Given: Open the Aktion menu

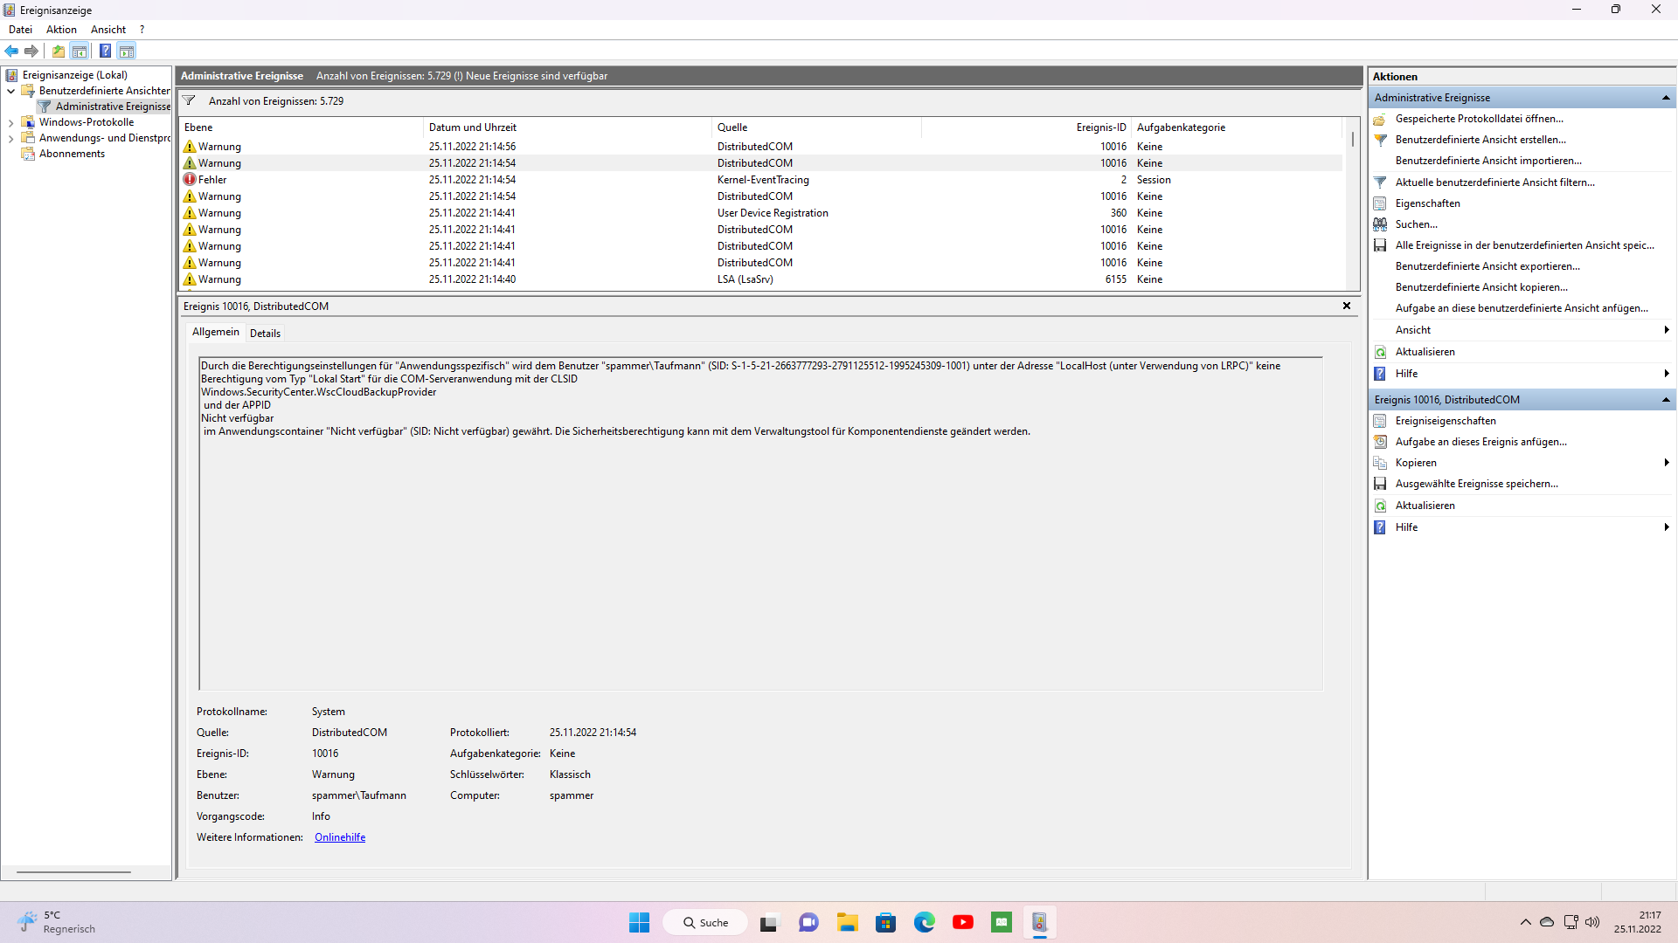Looking at the screenshot, I should tap(61, 30).
